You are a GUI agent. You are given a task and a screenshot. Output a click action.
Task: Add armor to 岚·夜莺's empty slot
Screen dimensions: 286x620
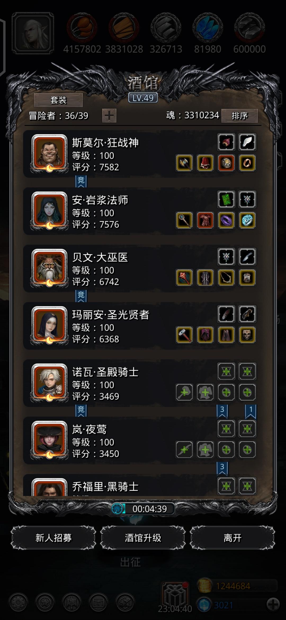coord(205,450)
